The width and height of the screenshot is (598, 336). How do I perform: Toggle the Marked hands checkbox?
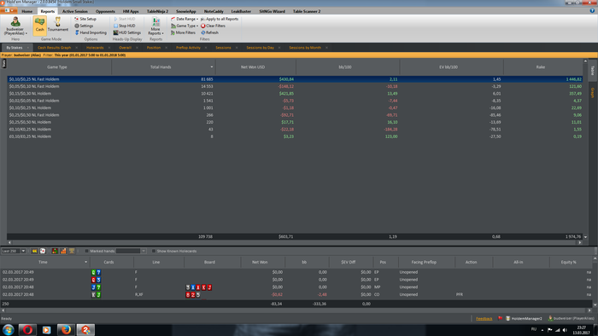click(x=86, y=251)
